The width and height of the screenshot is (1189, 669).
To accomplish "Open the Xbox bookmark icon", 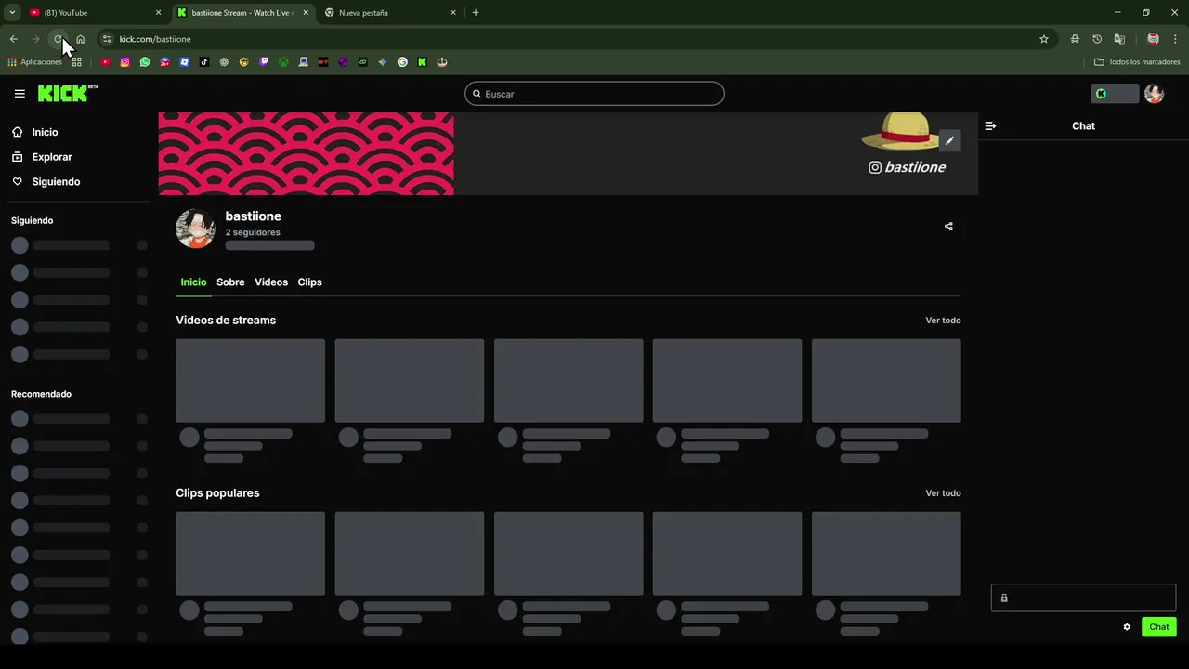I will [283, 62].
